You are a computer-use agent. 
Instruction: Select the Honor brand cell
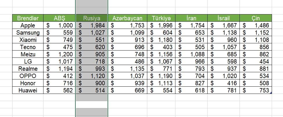[x=28, y=83]
